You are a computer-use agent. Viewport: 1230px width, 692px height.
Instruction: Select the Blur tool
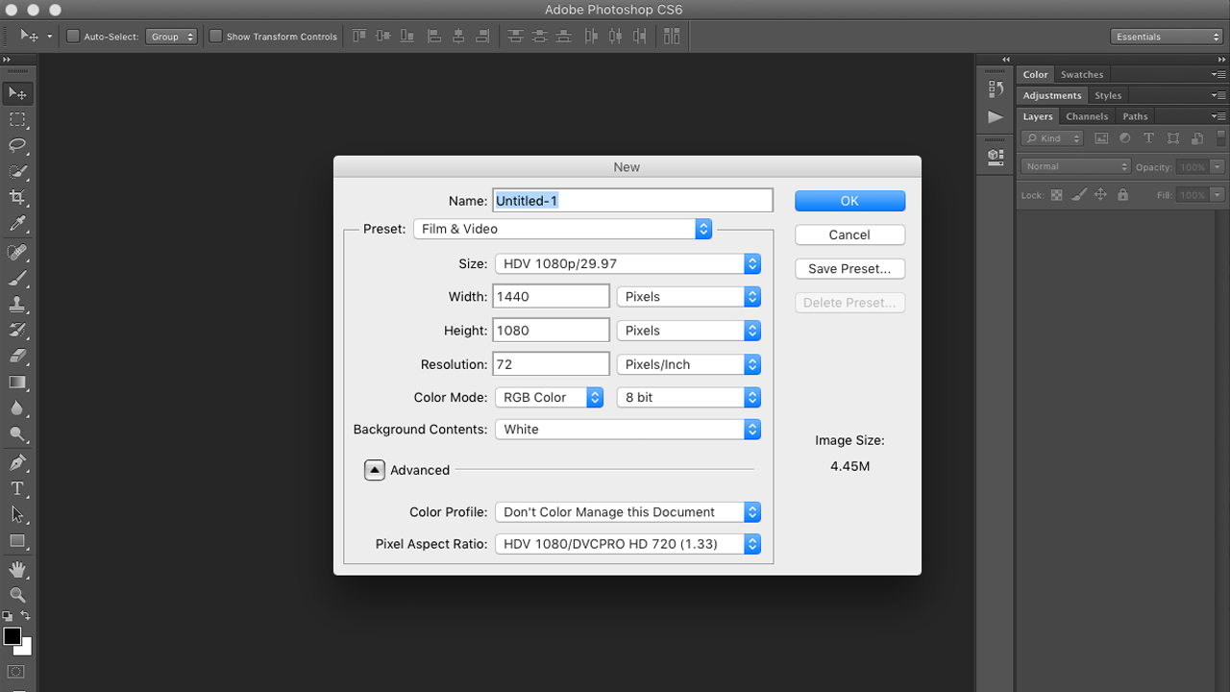[x=17, y=408]
